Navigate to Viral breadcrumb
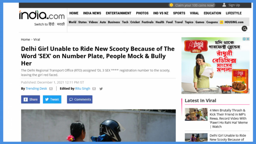This screenshot has width=256, height=144. pos(36,39)
